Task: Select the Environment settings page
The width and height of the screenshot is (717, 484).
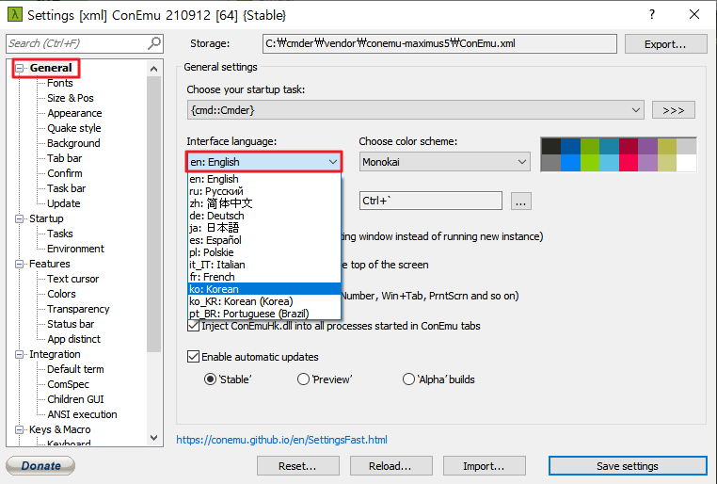Action: click(75, 249)
